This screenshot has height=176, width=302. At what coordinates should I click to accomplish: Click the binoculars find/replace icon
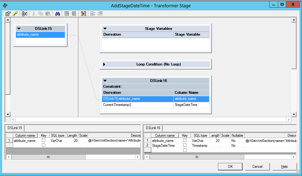click(x=57, y=14)
